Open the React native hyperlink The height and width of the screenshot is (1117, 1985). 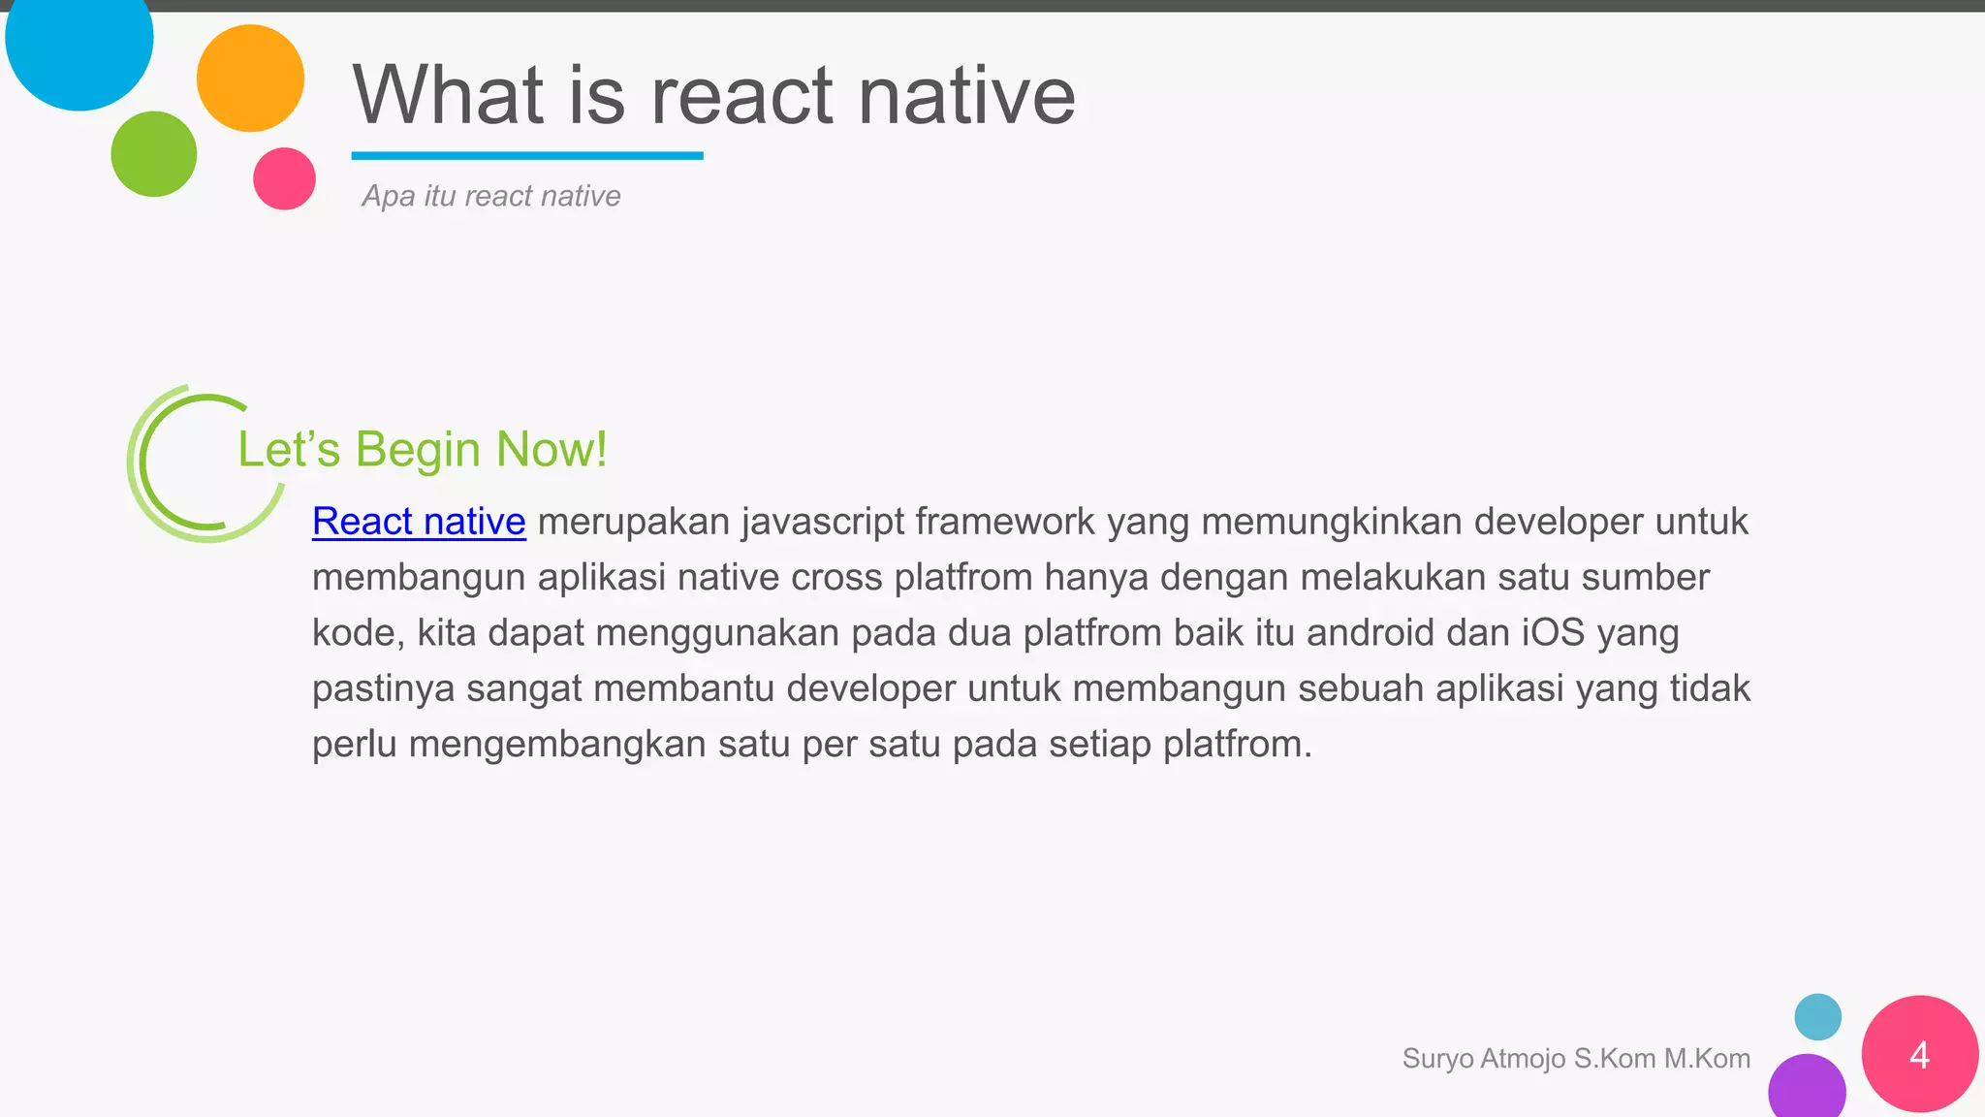419,522
